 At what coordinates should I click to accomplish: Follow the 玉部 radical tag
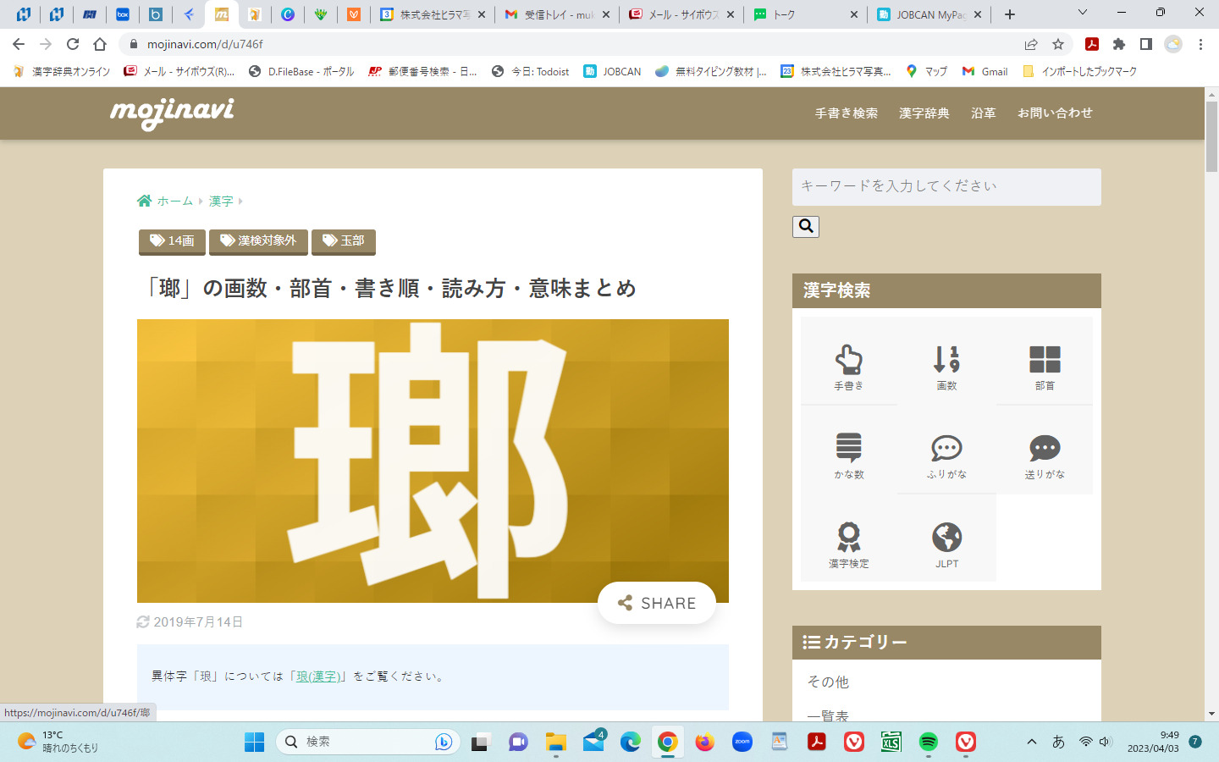tap(344, 241)
